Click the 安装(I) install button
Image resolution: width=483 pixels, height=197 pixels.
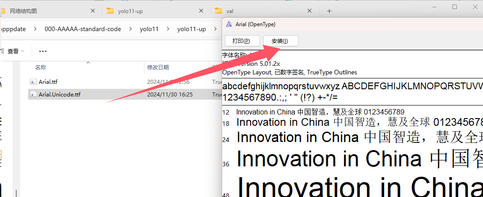point(280,41)
